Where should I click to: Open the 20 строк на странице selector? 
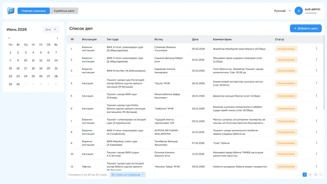tap(127, 175)
